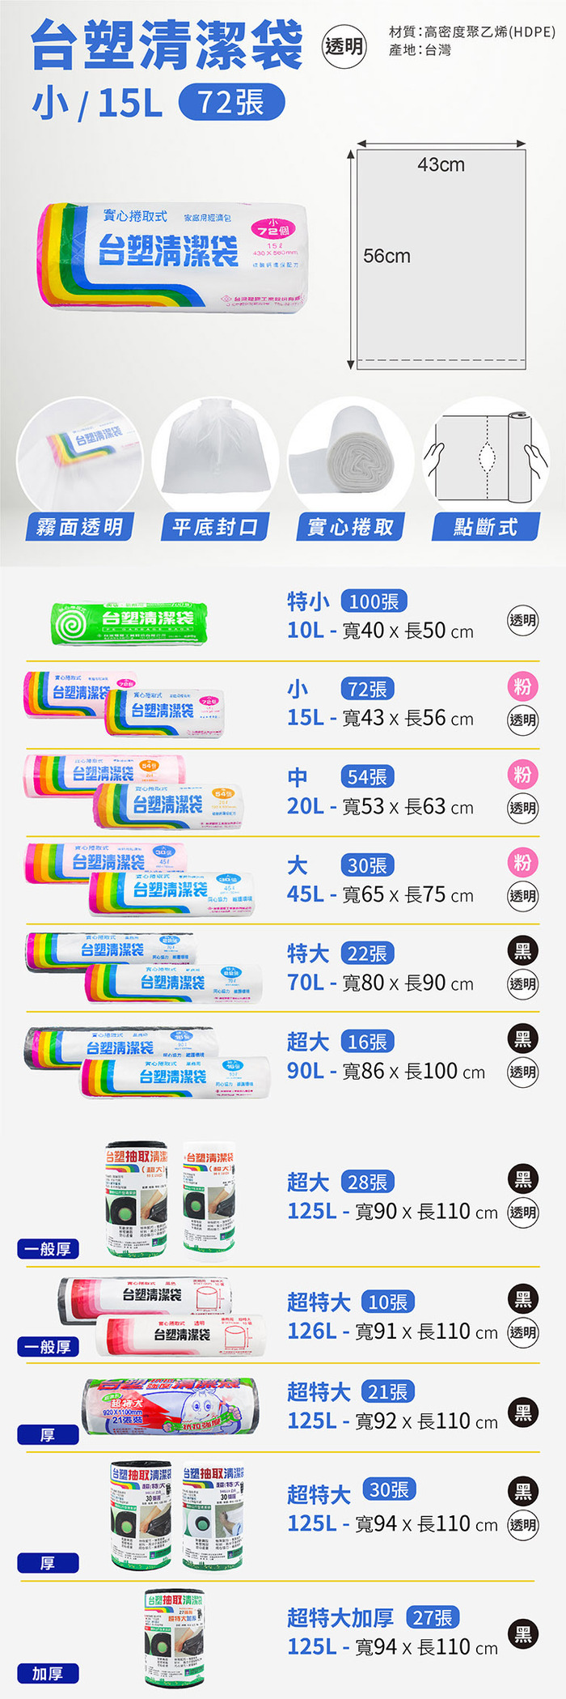Click the 實心捲取 roll circular photo
The image size is (566, 1699).
(x=350, y=459)
